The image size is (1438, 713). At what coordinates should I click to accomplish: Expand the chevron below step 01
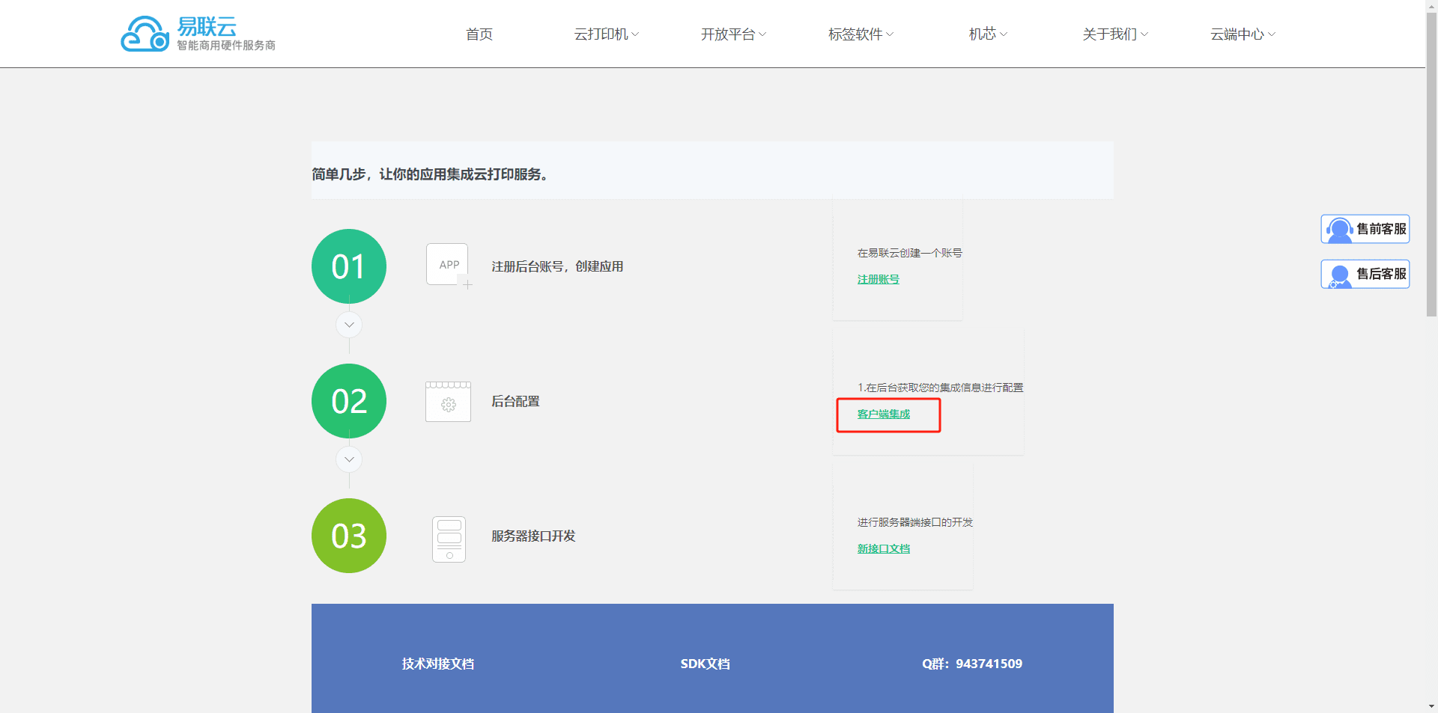coord(349,325)
